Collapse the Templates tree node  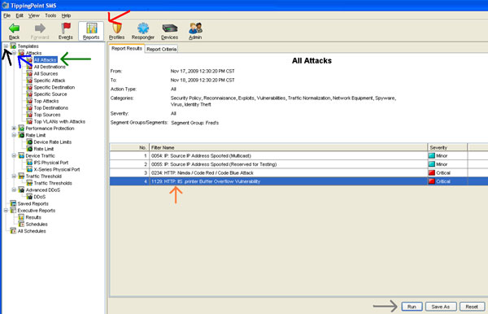6,46
